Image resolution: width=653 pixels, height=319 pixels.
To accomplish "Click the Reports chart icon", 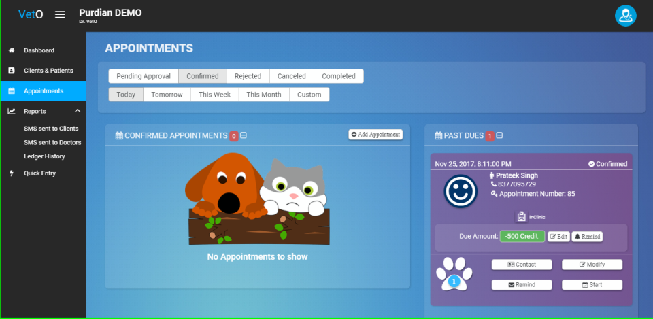I will coord(12,111).
